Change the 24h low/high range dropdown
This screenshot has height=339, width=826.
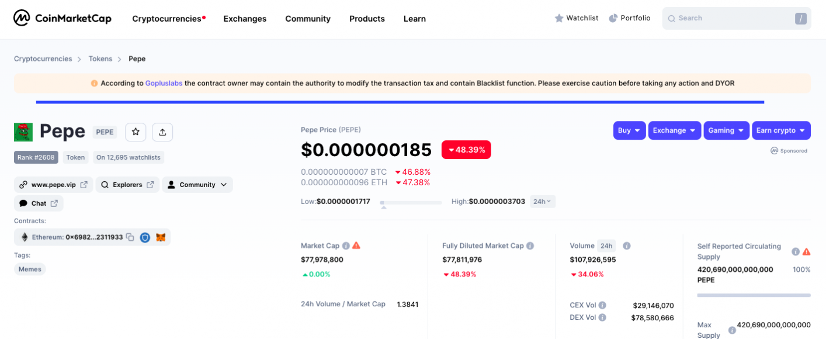[542, 202]
